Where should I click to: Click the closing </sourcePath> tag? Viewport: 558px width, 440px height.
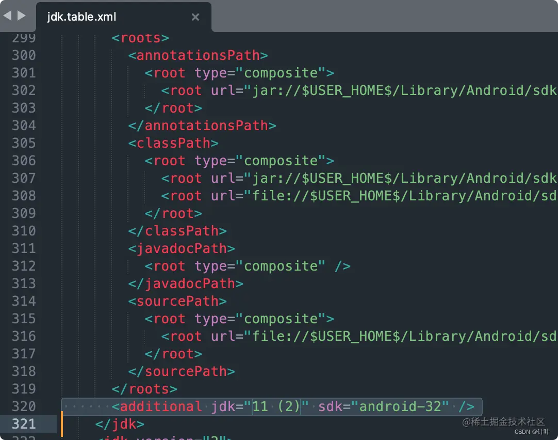pyautogui.click(x=182, y=371)
